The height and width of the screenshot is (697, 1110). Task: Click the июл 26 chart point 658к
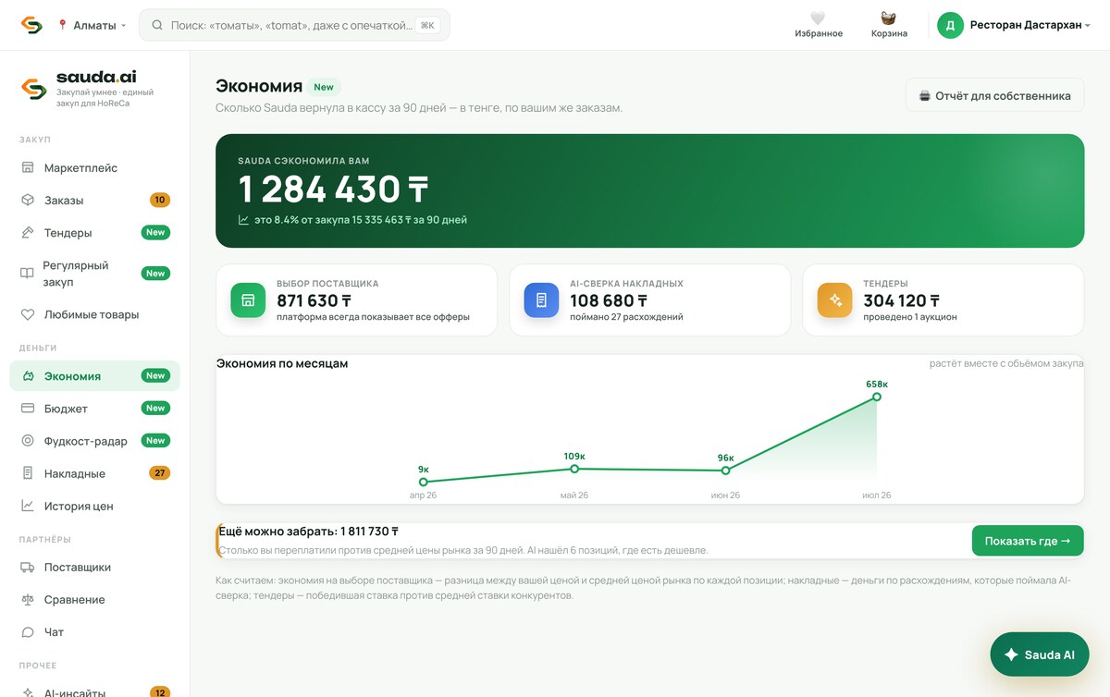(x=877, y=397)
